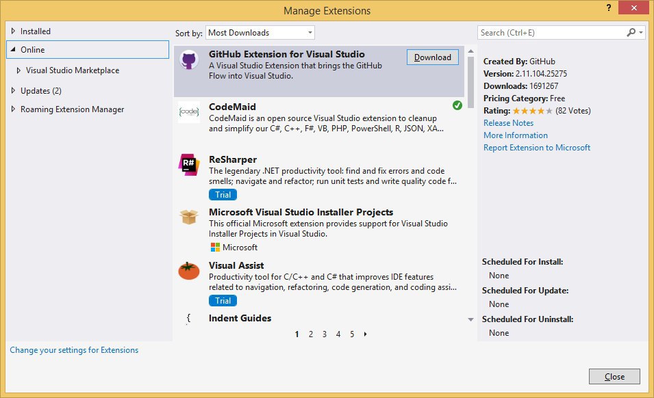Click the Created By GitHub text
Viewport: 654px width, 398px height.
(519, 61)
